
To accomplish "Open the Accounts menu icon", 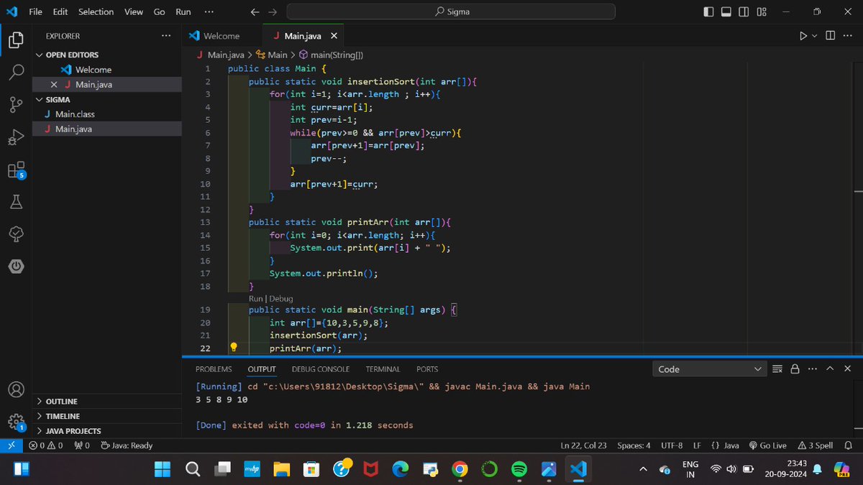I will (x=16, y=390).
